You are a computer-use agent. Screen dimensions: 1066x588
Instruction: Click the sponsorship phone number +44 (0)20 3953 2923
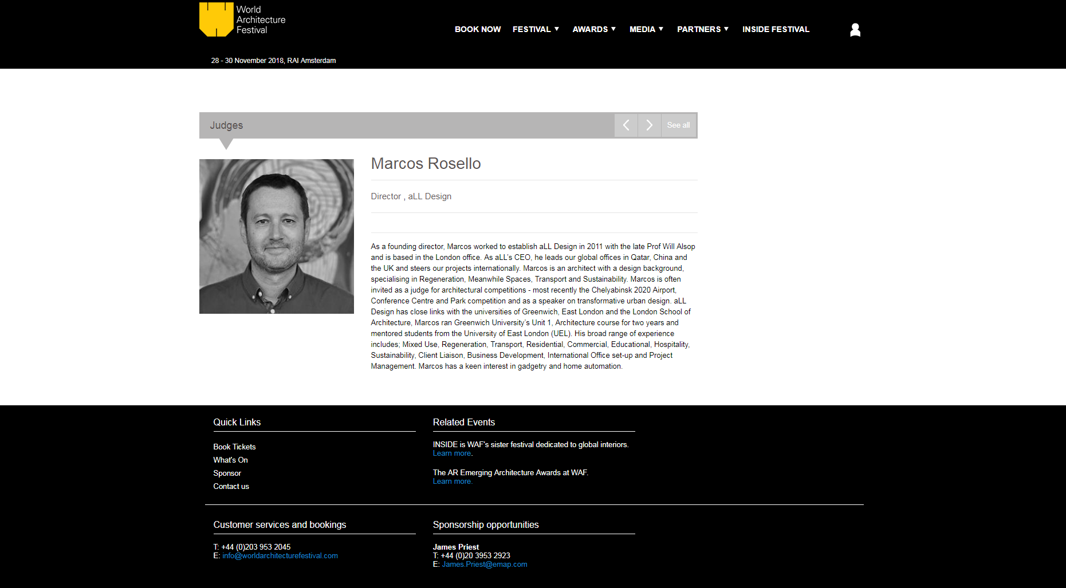(x=475, y=556)
